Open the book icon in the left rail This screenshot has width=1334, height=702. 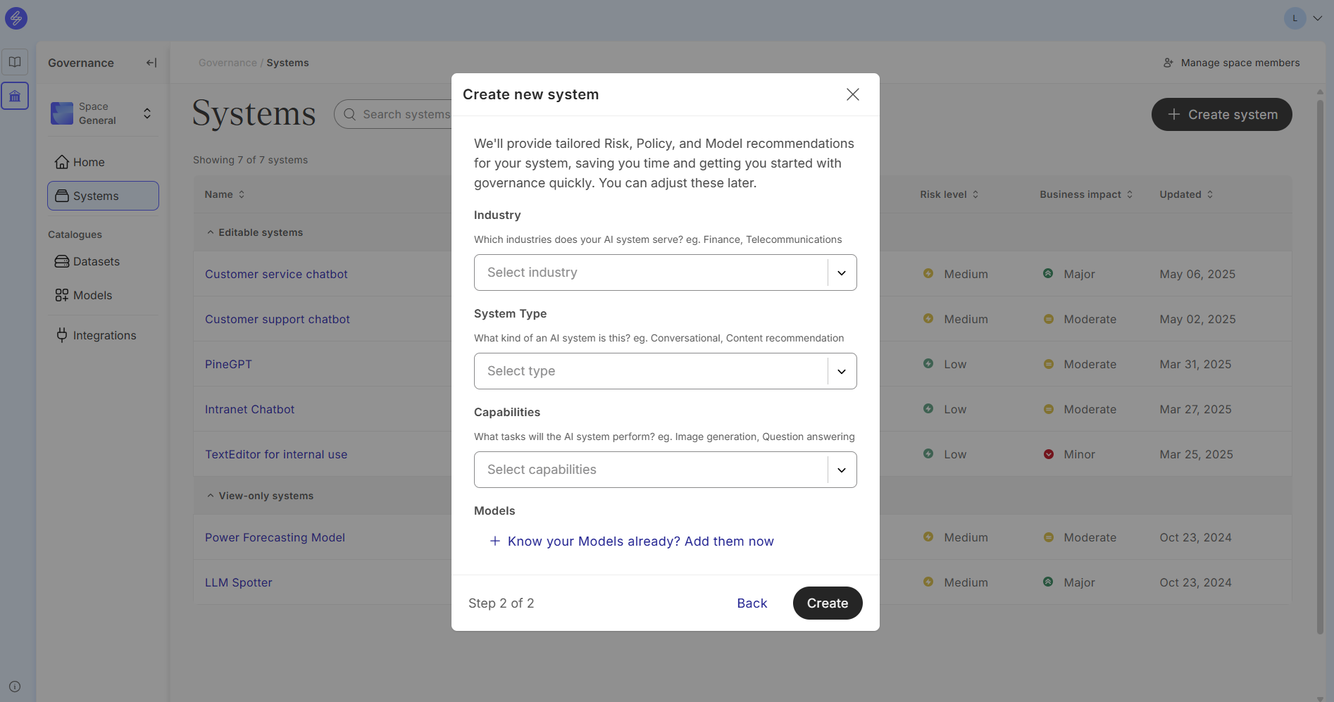(x=15, y=62)
